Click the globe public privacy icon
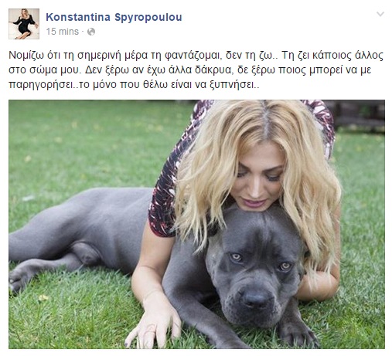 [x=91, y=32]
